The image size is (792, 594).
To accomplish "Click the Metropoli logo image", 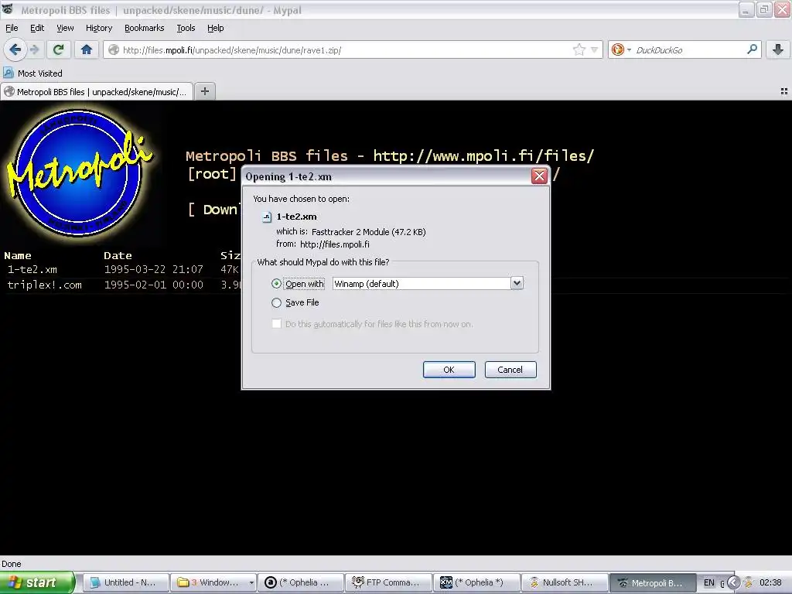I will click(x=78, y=172).
